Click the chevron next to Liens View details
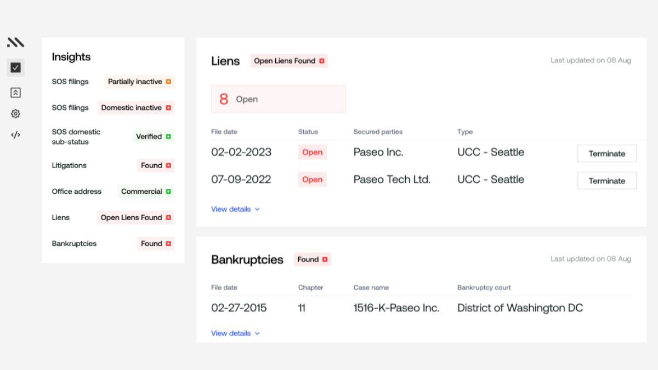This screenshot has width=658, height=370. pyautogui.click(x=257, y=209)
